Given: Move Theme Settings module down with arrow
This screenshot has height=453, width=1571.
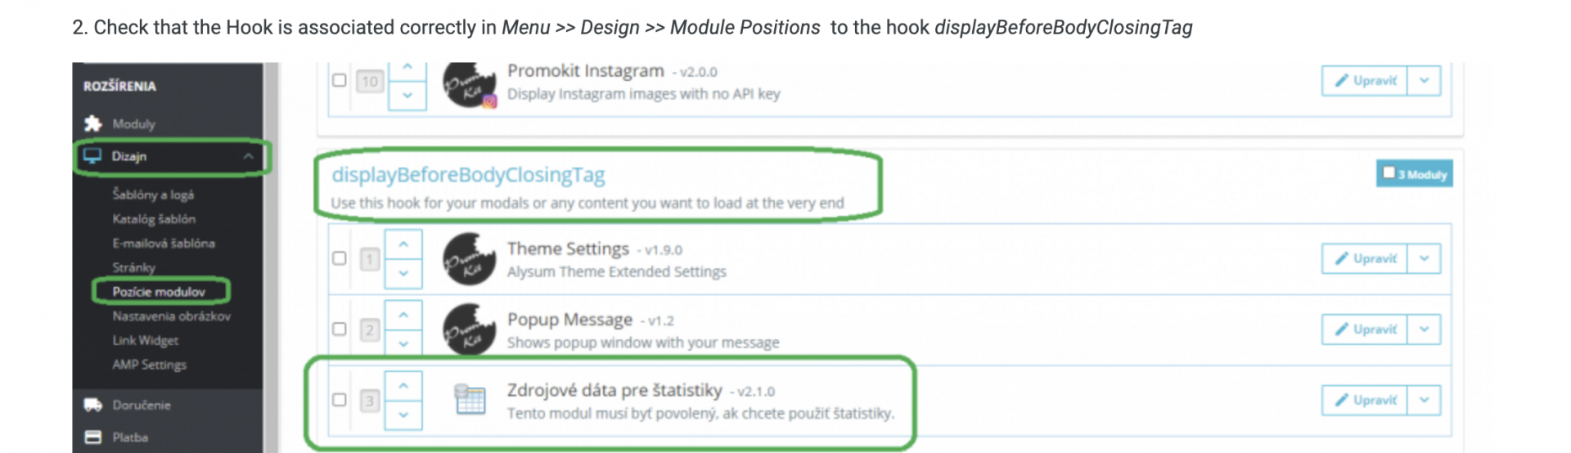Looking at the screenshot, I should [x=403, y=274].
